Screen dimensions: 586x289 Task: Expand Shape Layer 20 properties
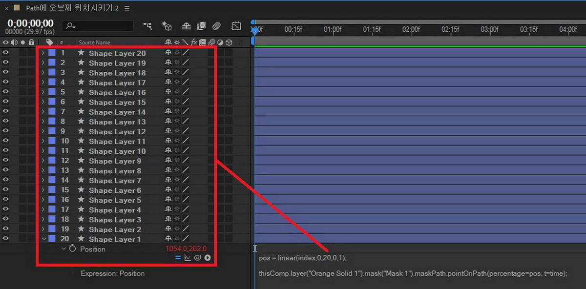click(43, 53)
